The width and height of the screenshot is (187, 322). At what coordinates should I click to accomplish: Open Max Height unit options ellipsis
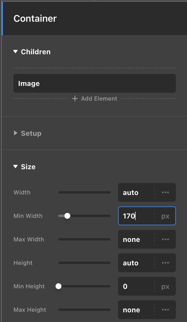165,310
